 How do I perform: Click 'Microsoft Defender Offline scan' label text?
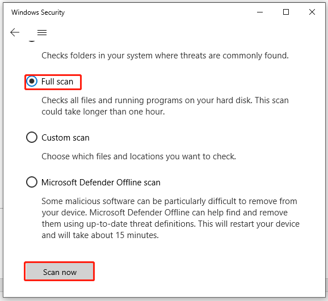(101, 183)
